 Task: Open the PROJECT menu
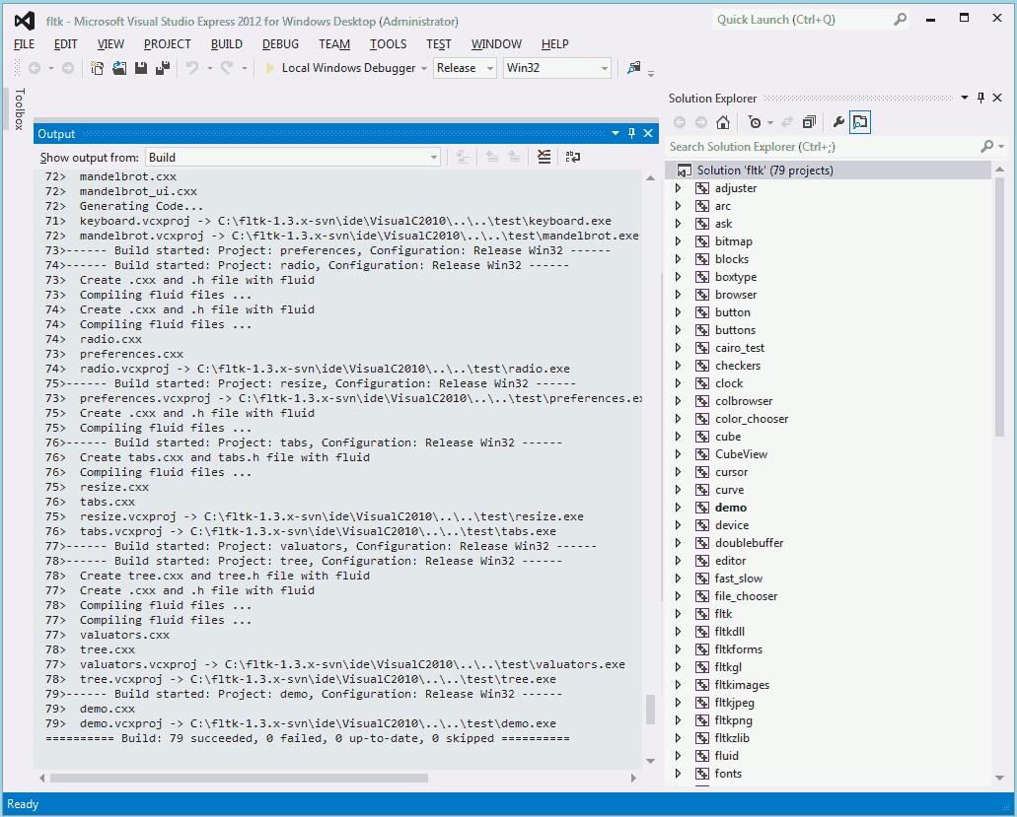click(168, 44)
